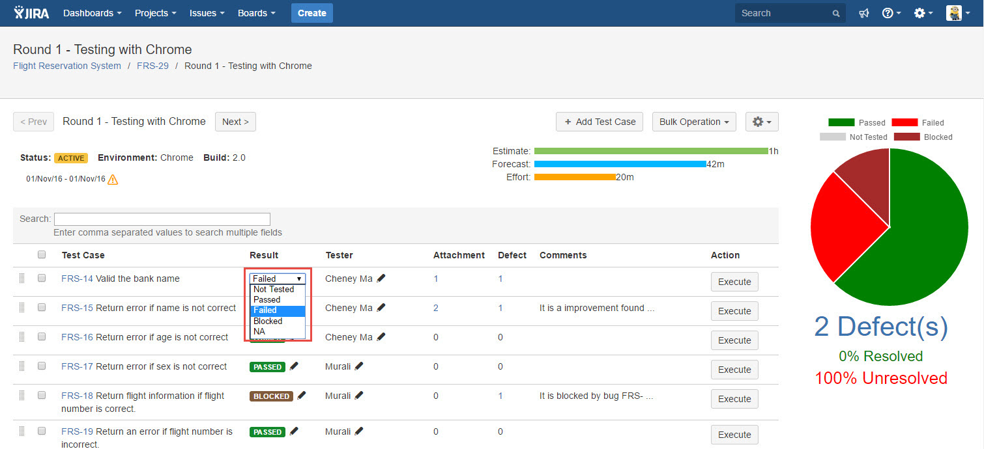Click the red Failed legend swatch
Image resolution: width=984 pixels, height=449 pixels.
coord(904,122)
